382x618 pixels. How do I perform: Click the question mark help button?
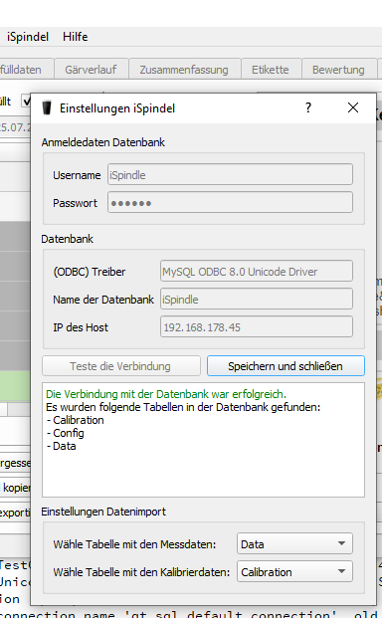pos(308,107)
